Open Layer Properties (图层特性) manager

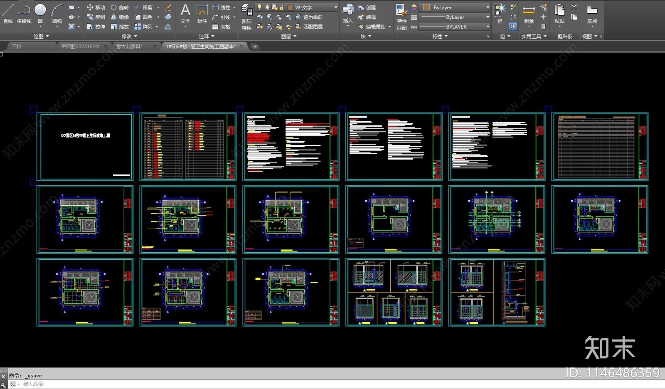246,17
